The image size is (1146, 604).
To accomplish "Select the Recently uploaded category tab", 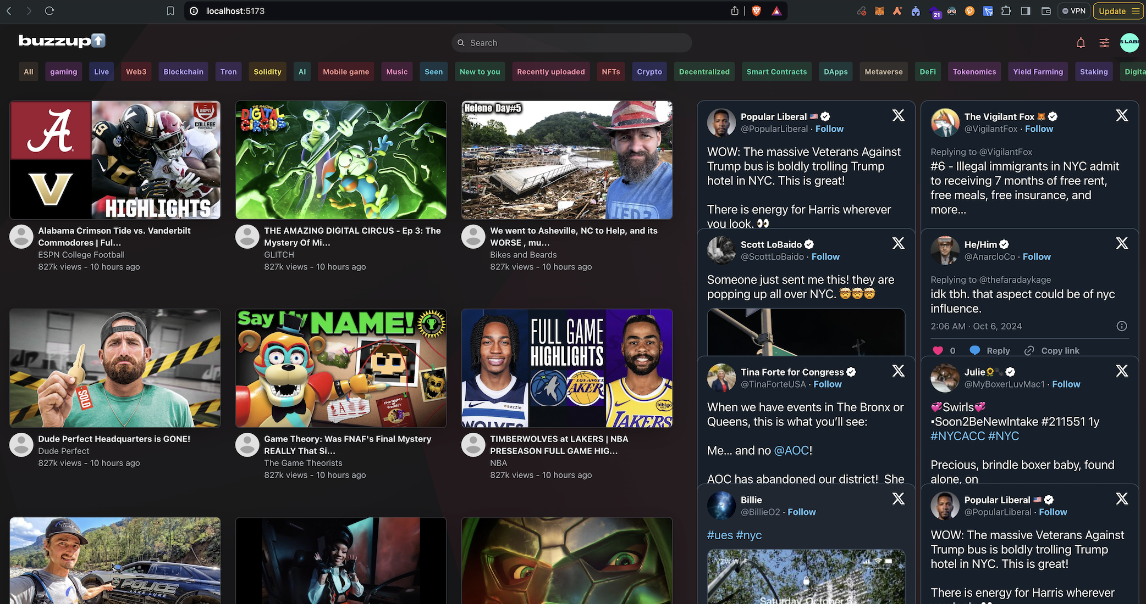I will [x=550, y=72].
